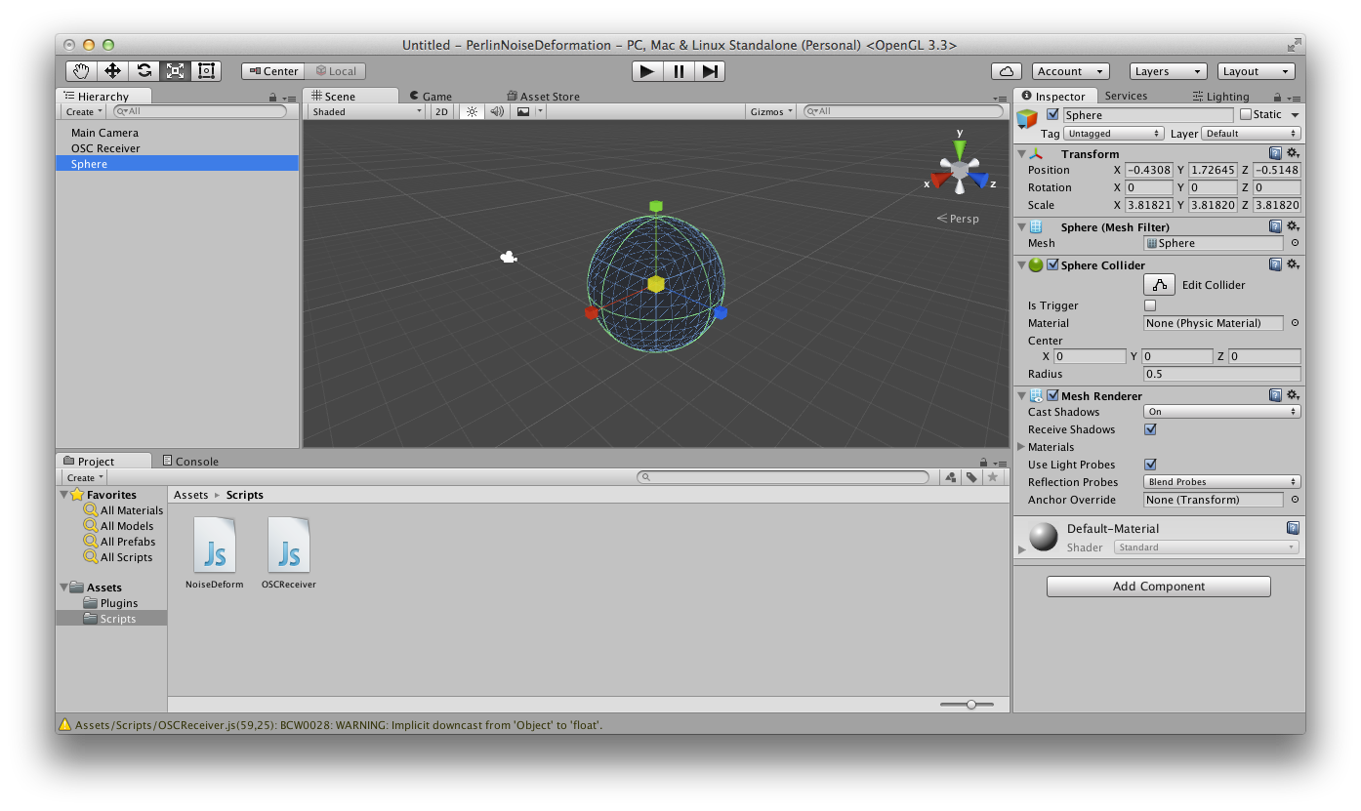Open the Console tab

coord(190,462)
